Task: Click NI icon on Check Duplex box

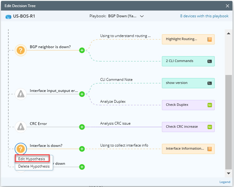Action: click(x=210, y=105)
